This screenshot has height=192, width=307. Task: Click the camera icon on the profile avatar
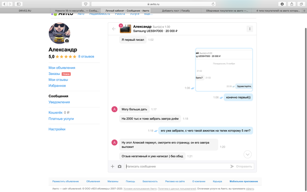pyautogui.click(x=67, y=41)
